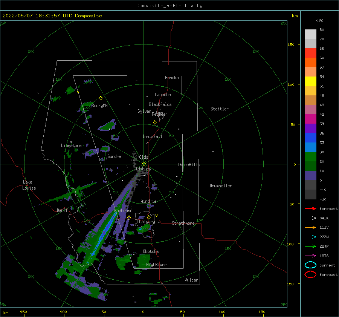
Task: Click the green 30 dBZ color swatch
Action: click(310, 156)
